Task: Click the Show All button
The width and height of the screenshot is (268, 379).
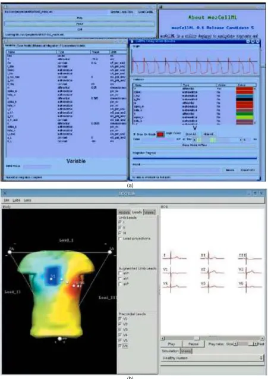Action: point(191,134)
